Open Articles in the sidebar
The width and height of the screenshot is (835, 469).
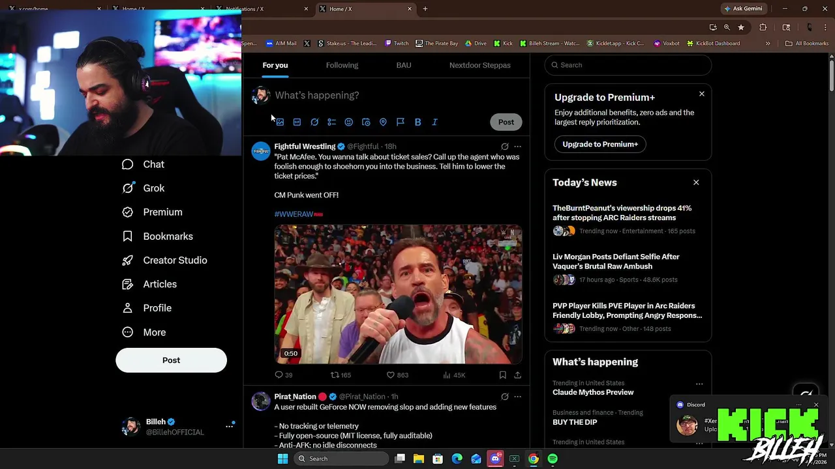150,285
